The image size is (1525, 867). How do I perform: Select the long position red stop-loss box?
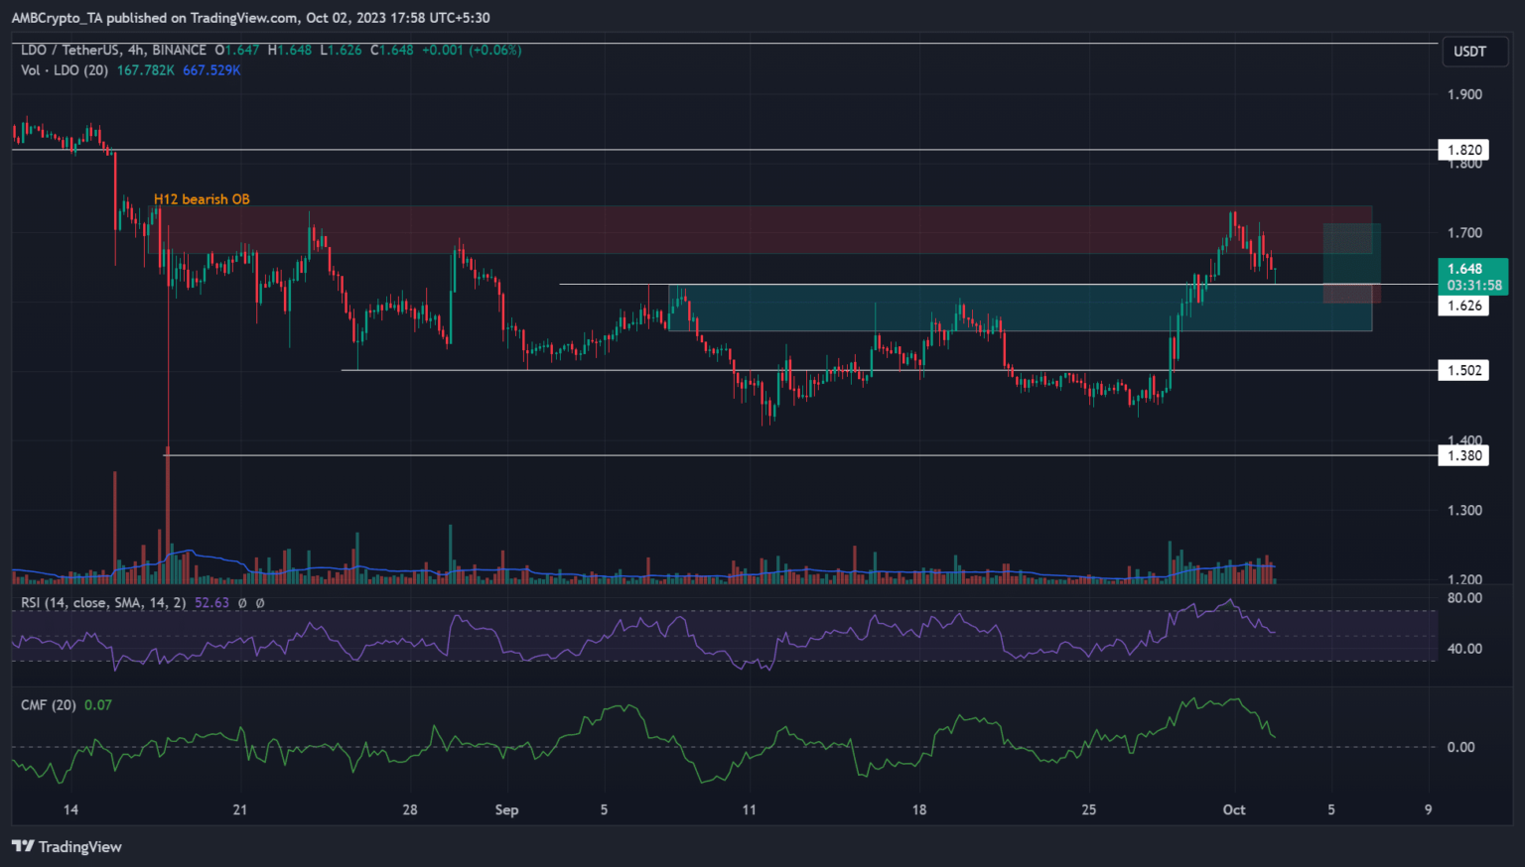[1351, 294]
